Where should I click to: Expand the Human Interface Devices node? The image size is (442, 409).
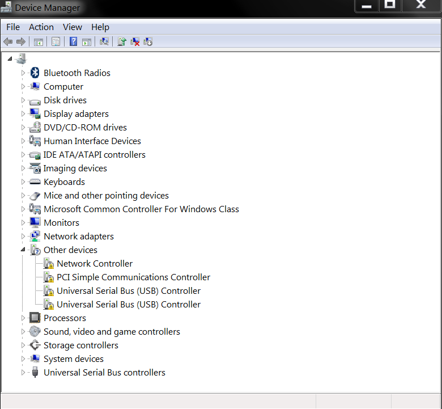(23, 141)
